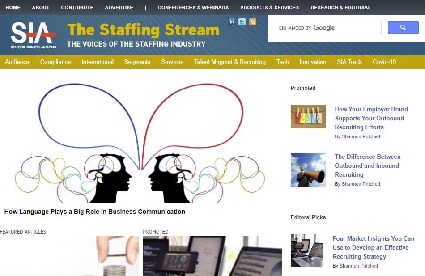This screenshot has width=425, height=276.
Task: Open the RSS feed icon
Action: [253, 21]
